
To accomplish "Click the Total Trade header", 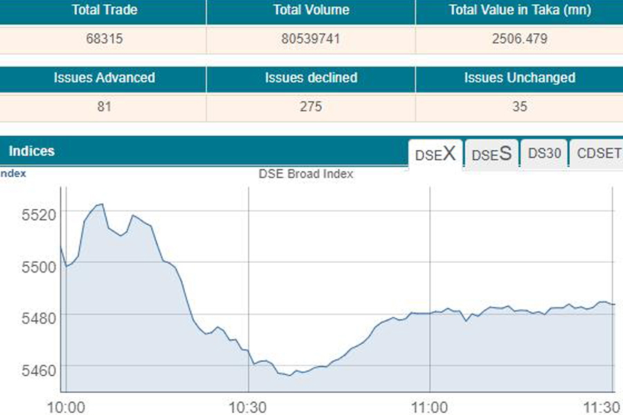I will pyautogui.click(x=103, y=10).
